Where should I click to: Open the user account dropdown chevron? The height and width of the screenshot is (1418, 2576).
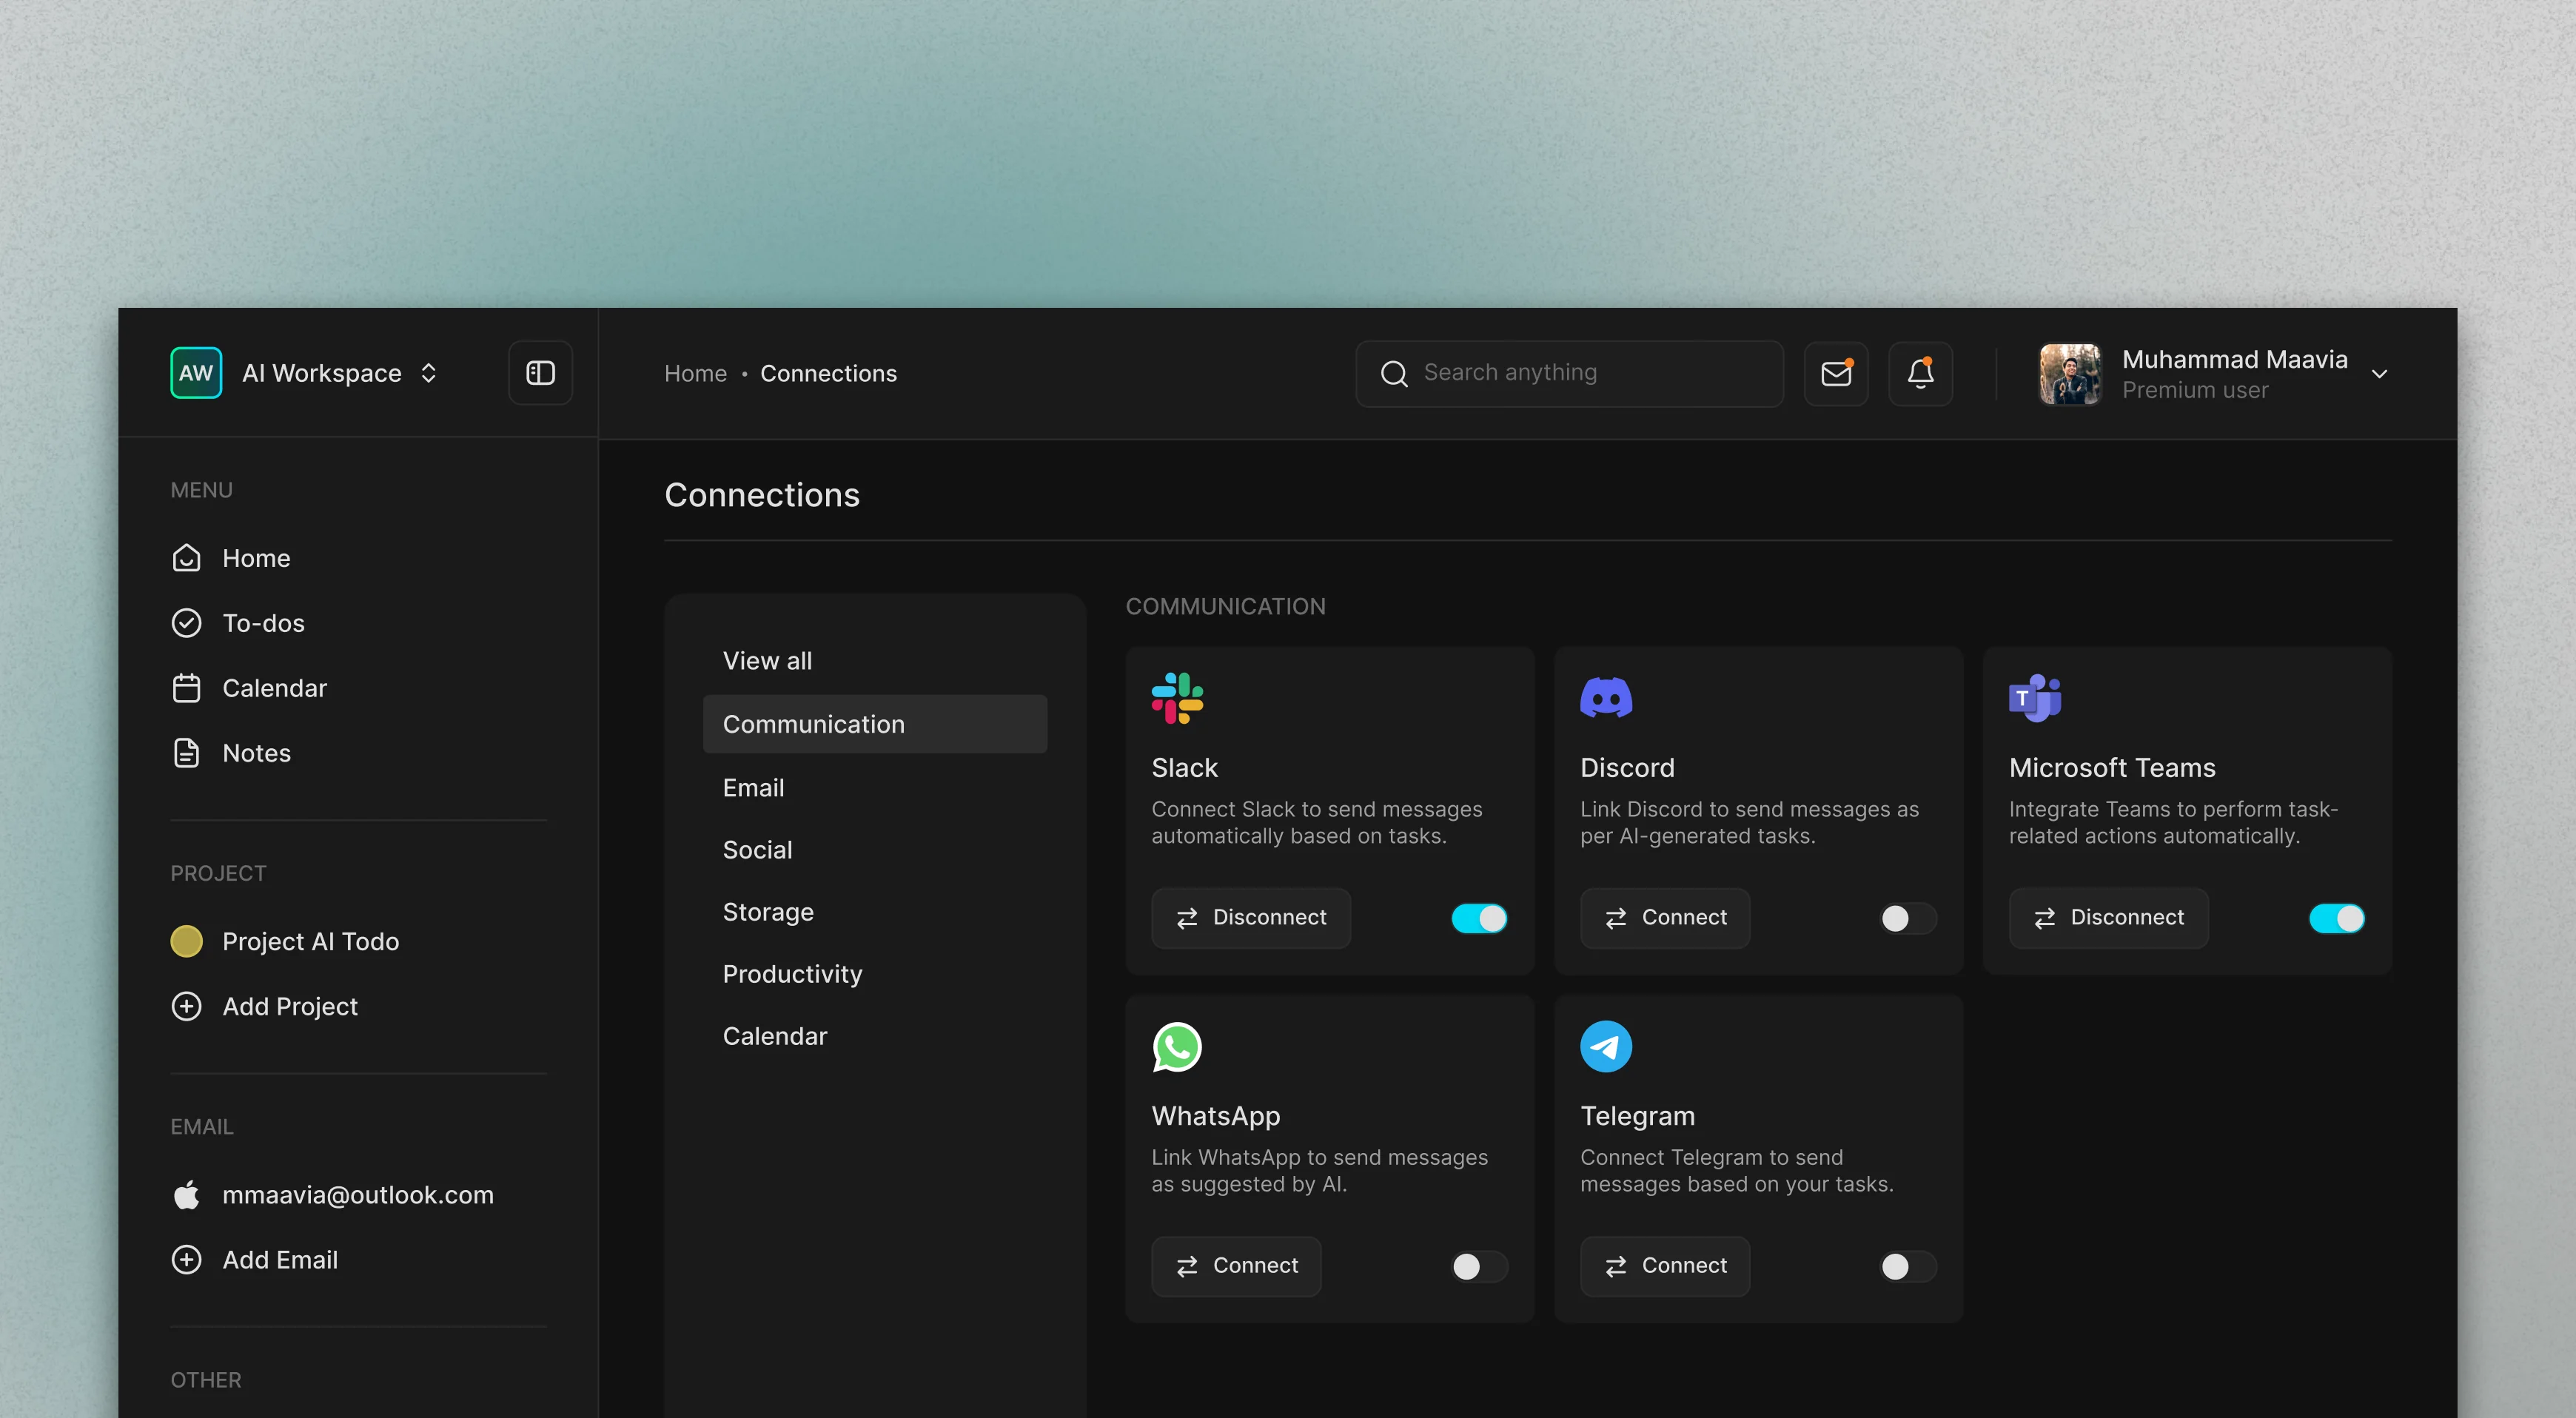(2380, 374)
